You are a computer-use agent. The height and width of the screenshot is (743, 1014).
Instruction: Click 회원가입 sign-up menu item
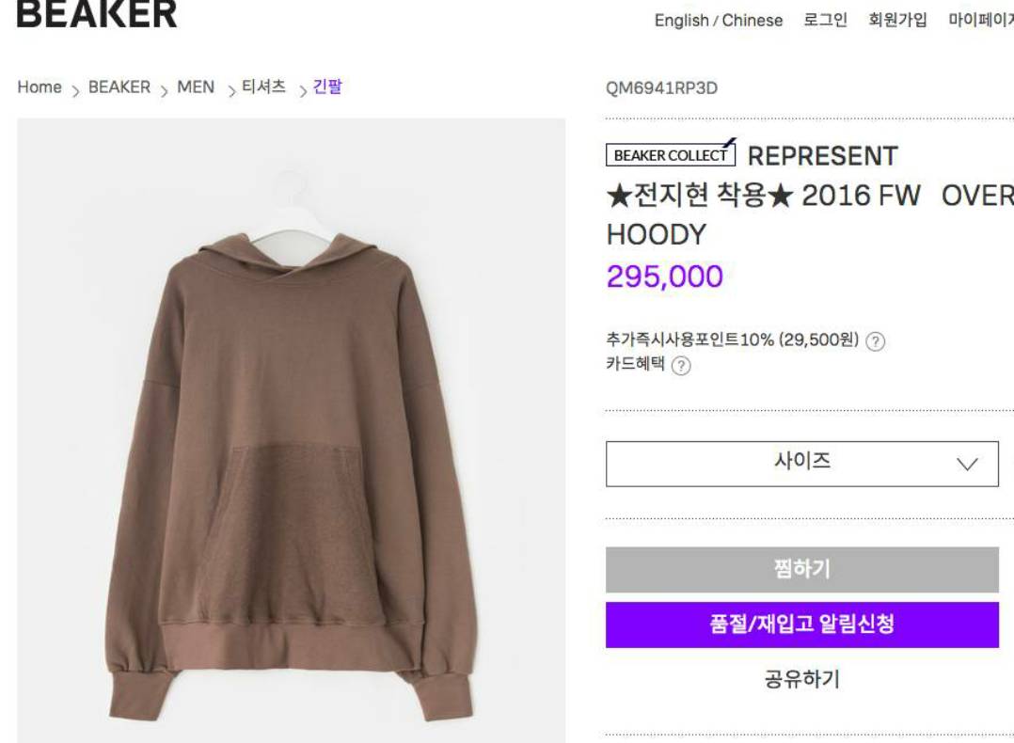tap(897, 20)
